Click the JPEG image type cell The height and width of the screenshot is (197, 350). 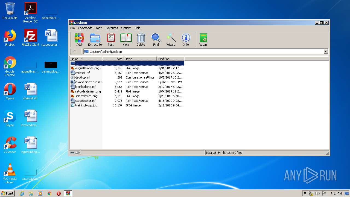pos(133,105)
